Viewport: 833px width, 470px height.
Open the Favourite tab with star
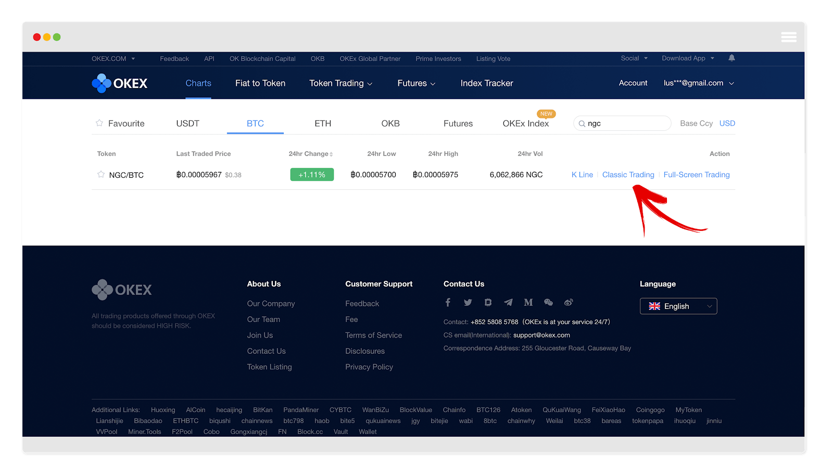(x=120, y=123)
